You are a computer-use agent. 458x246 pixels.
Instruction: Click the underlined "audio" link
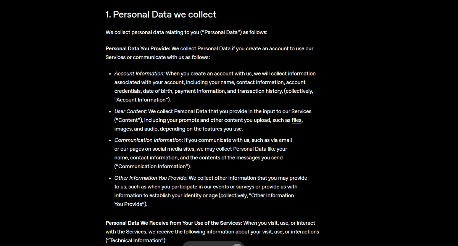click(x=151, y=129)
